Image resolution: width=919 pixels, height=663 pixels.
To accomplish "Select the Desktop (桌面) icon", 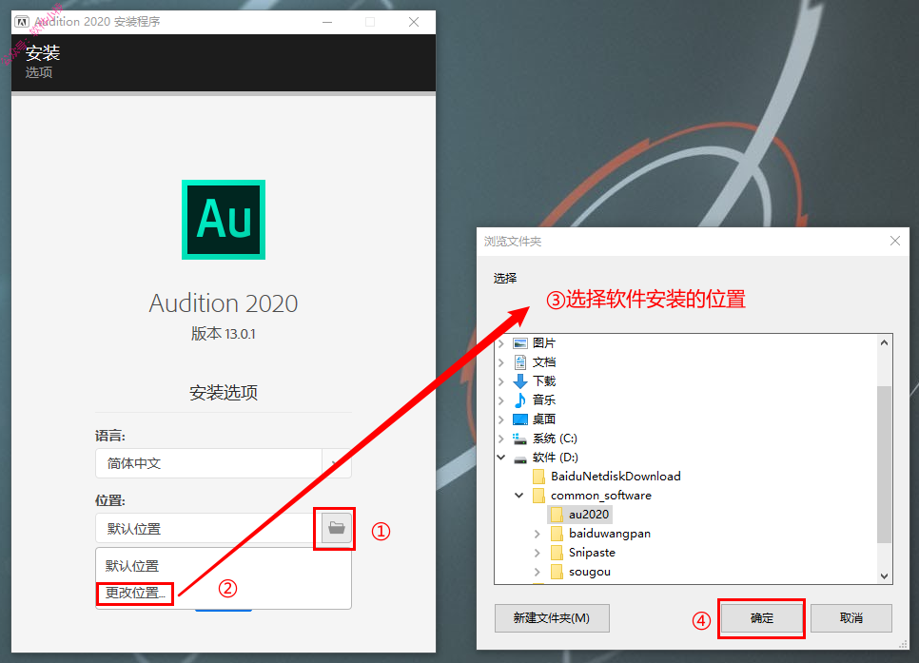I will (519, 419).
